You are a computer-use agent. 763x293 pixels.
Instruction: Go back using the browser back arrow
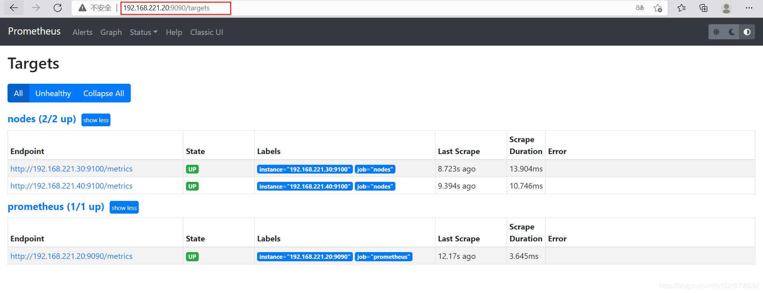[14, 8]
